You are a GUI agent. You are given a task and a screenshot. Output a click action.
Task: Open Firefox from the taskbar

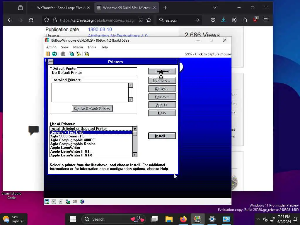pos(183,219)
